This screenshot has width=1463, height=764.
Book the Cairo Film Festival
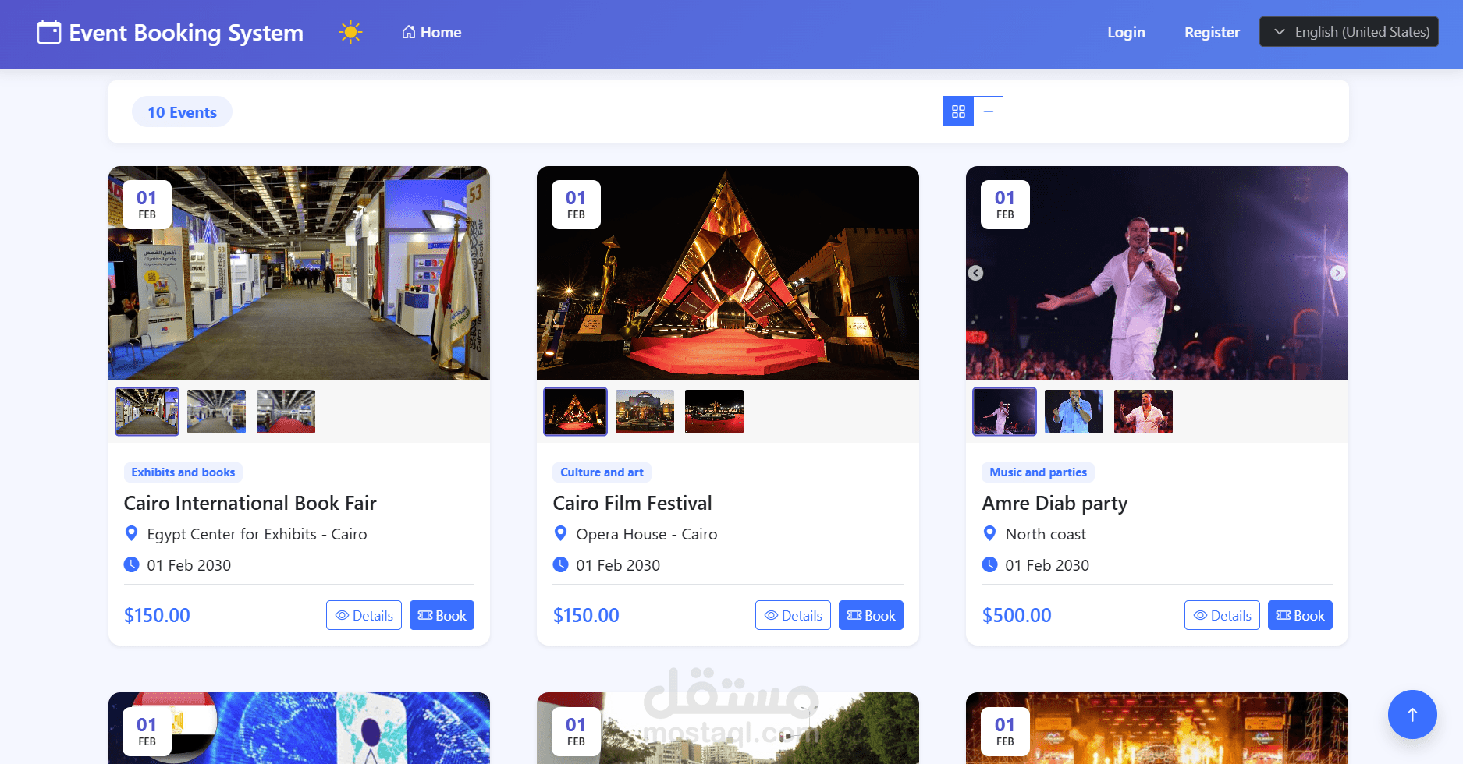tap(871, 615)
